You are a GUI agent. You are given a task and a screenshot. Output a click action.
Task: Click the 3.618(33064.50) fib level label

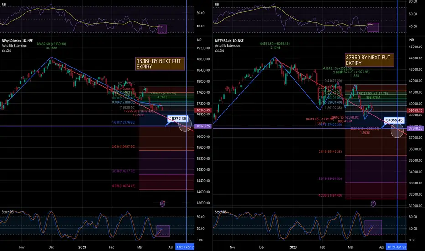(x=330, y=179)
